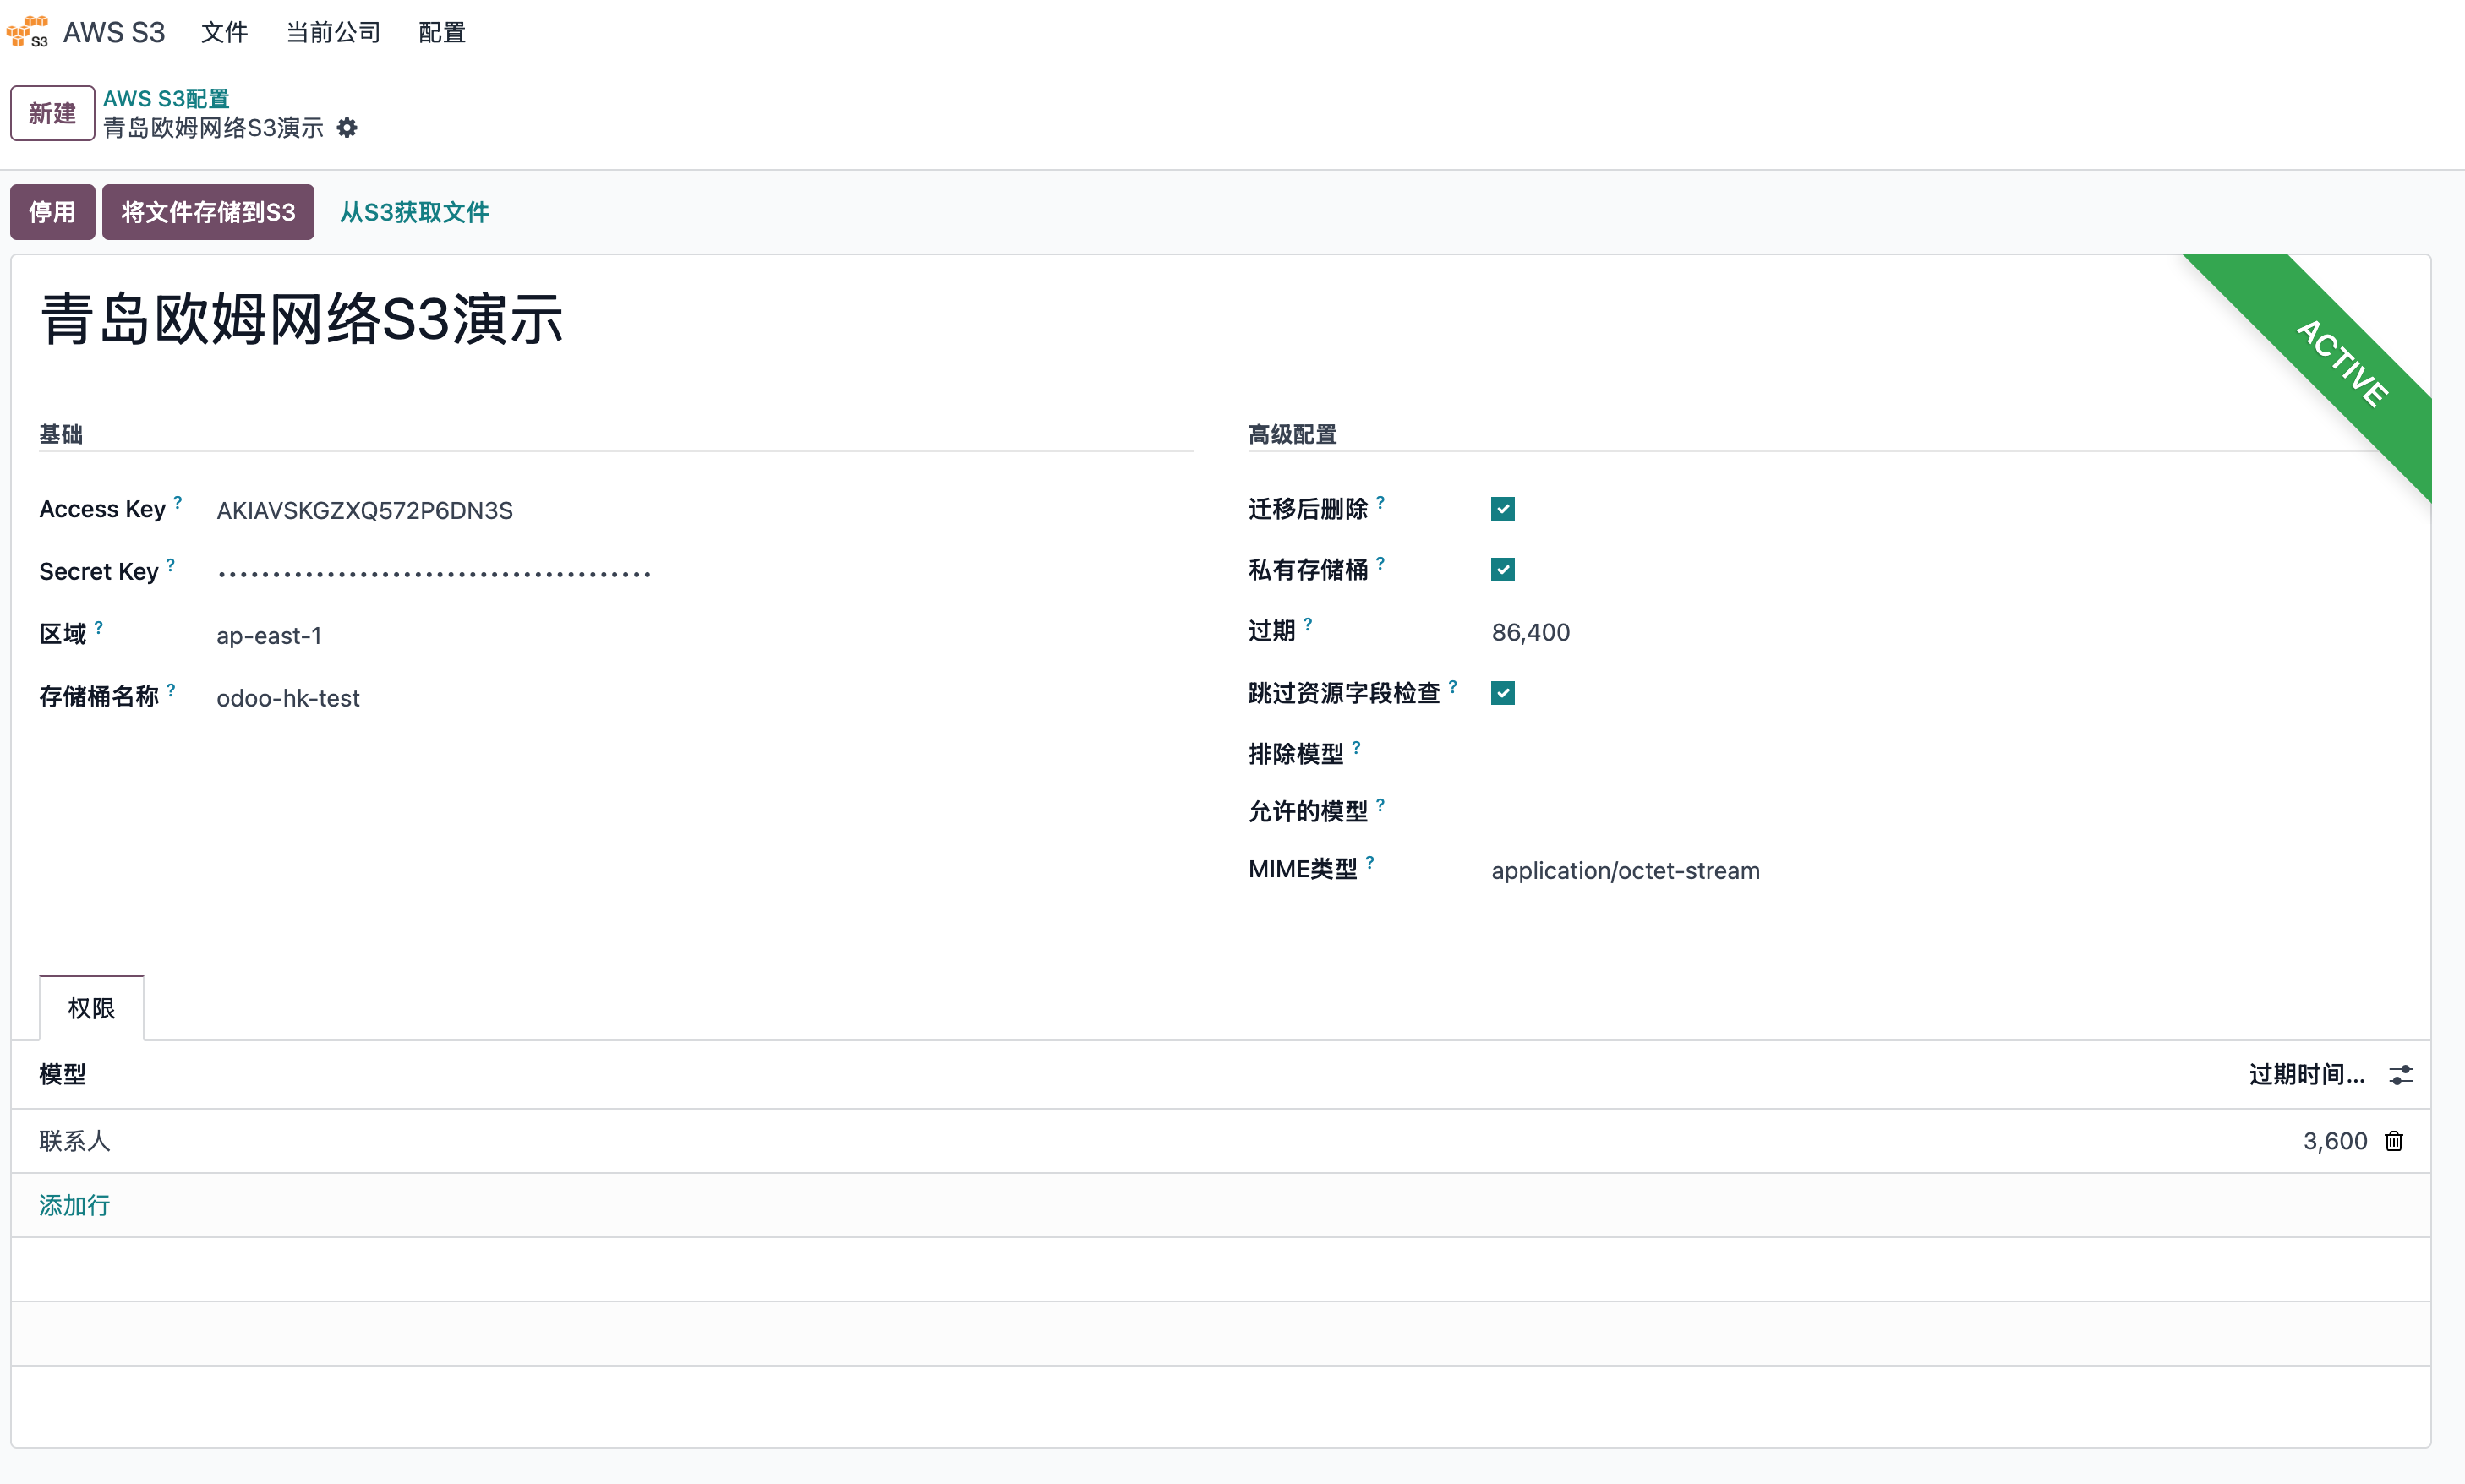This screenshot has height=1484, width=2465.
Task: Click the 新建 button
Action: (x=52, y=113)
